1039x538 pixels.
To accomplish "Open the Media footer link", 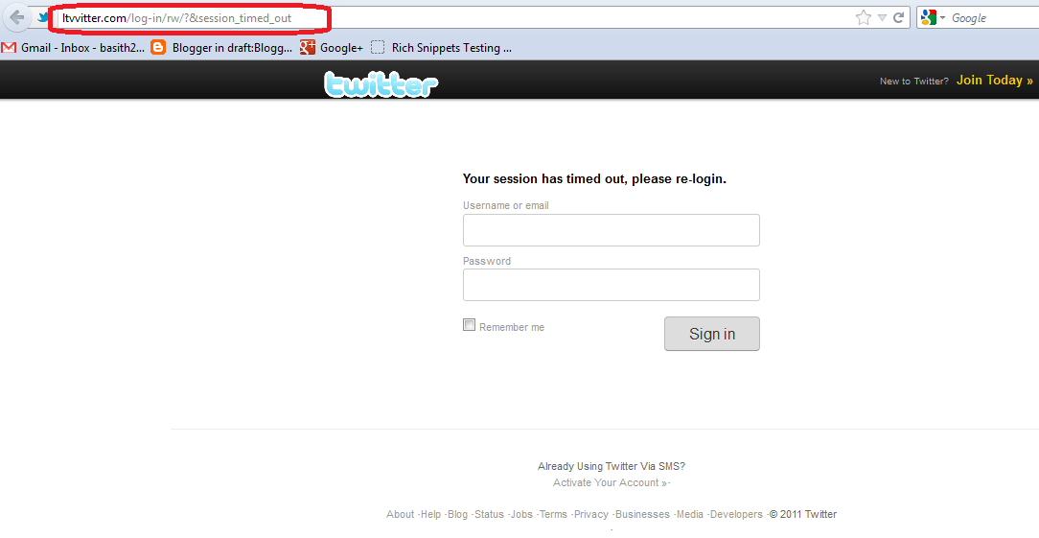I will 690,514.
